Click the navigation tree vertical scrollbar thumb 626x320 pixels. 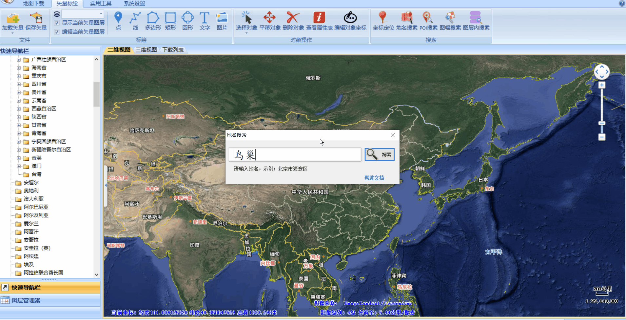tap(96, 94)
